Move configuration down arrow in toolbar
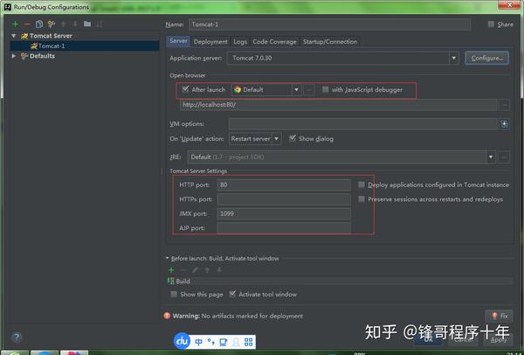Image resolution: width=524 pixels, height=355 pixels. click(x=75, y=24)
